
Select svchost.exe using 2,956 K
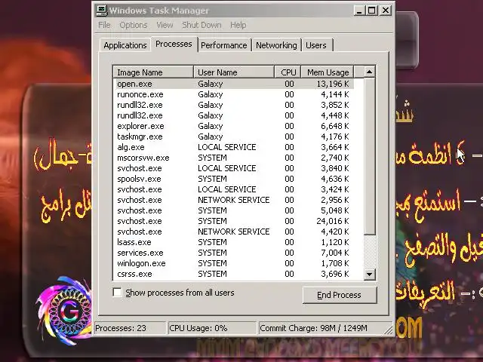coord(233,200)
